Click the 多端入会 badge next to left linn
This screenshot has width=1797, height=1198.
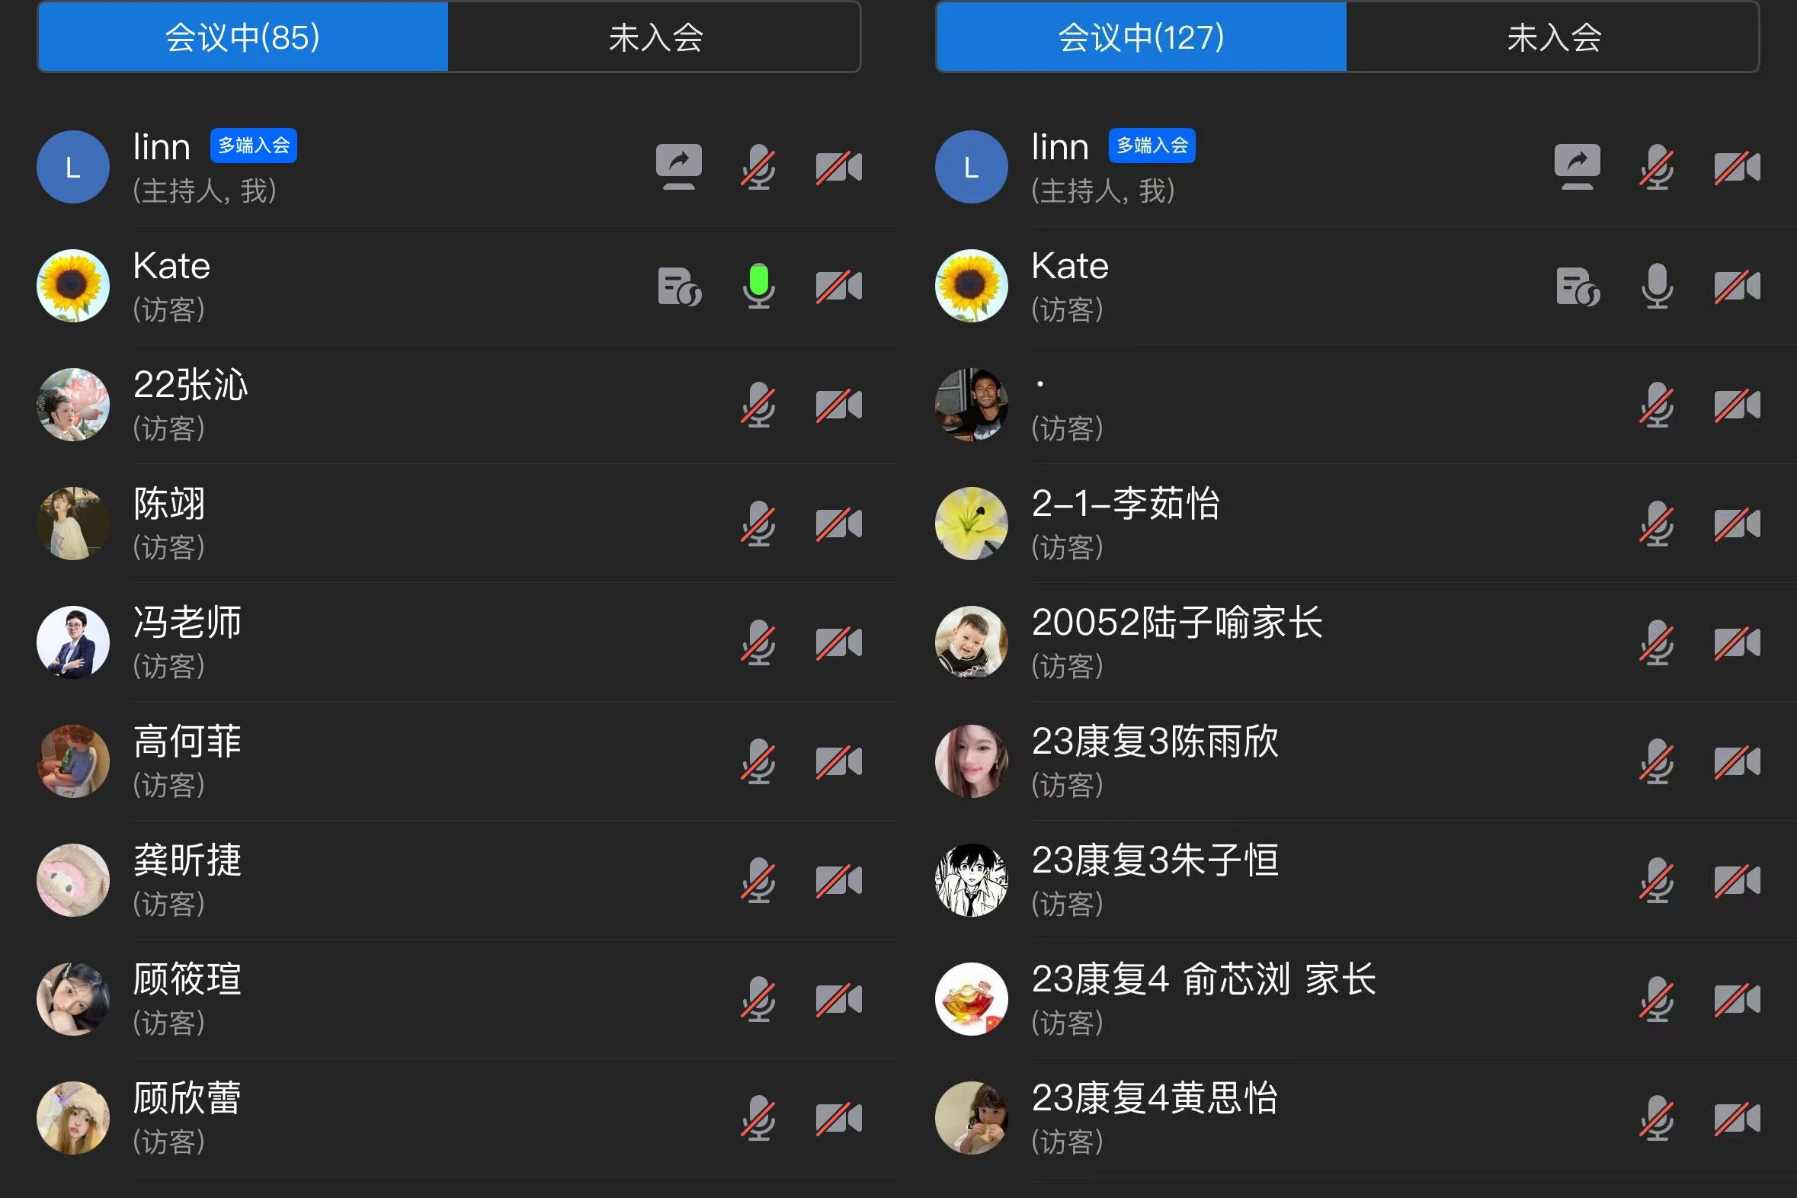(x=254, y=145)
